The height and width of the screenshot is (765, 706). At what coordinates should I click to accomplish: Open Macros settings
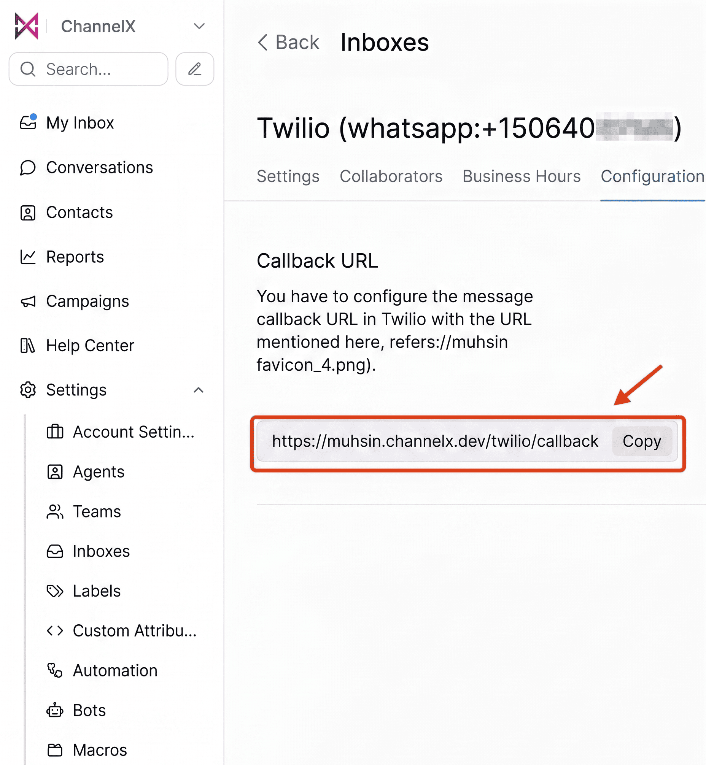pos(100,750)
